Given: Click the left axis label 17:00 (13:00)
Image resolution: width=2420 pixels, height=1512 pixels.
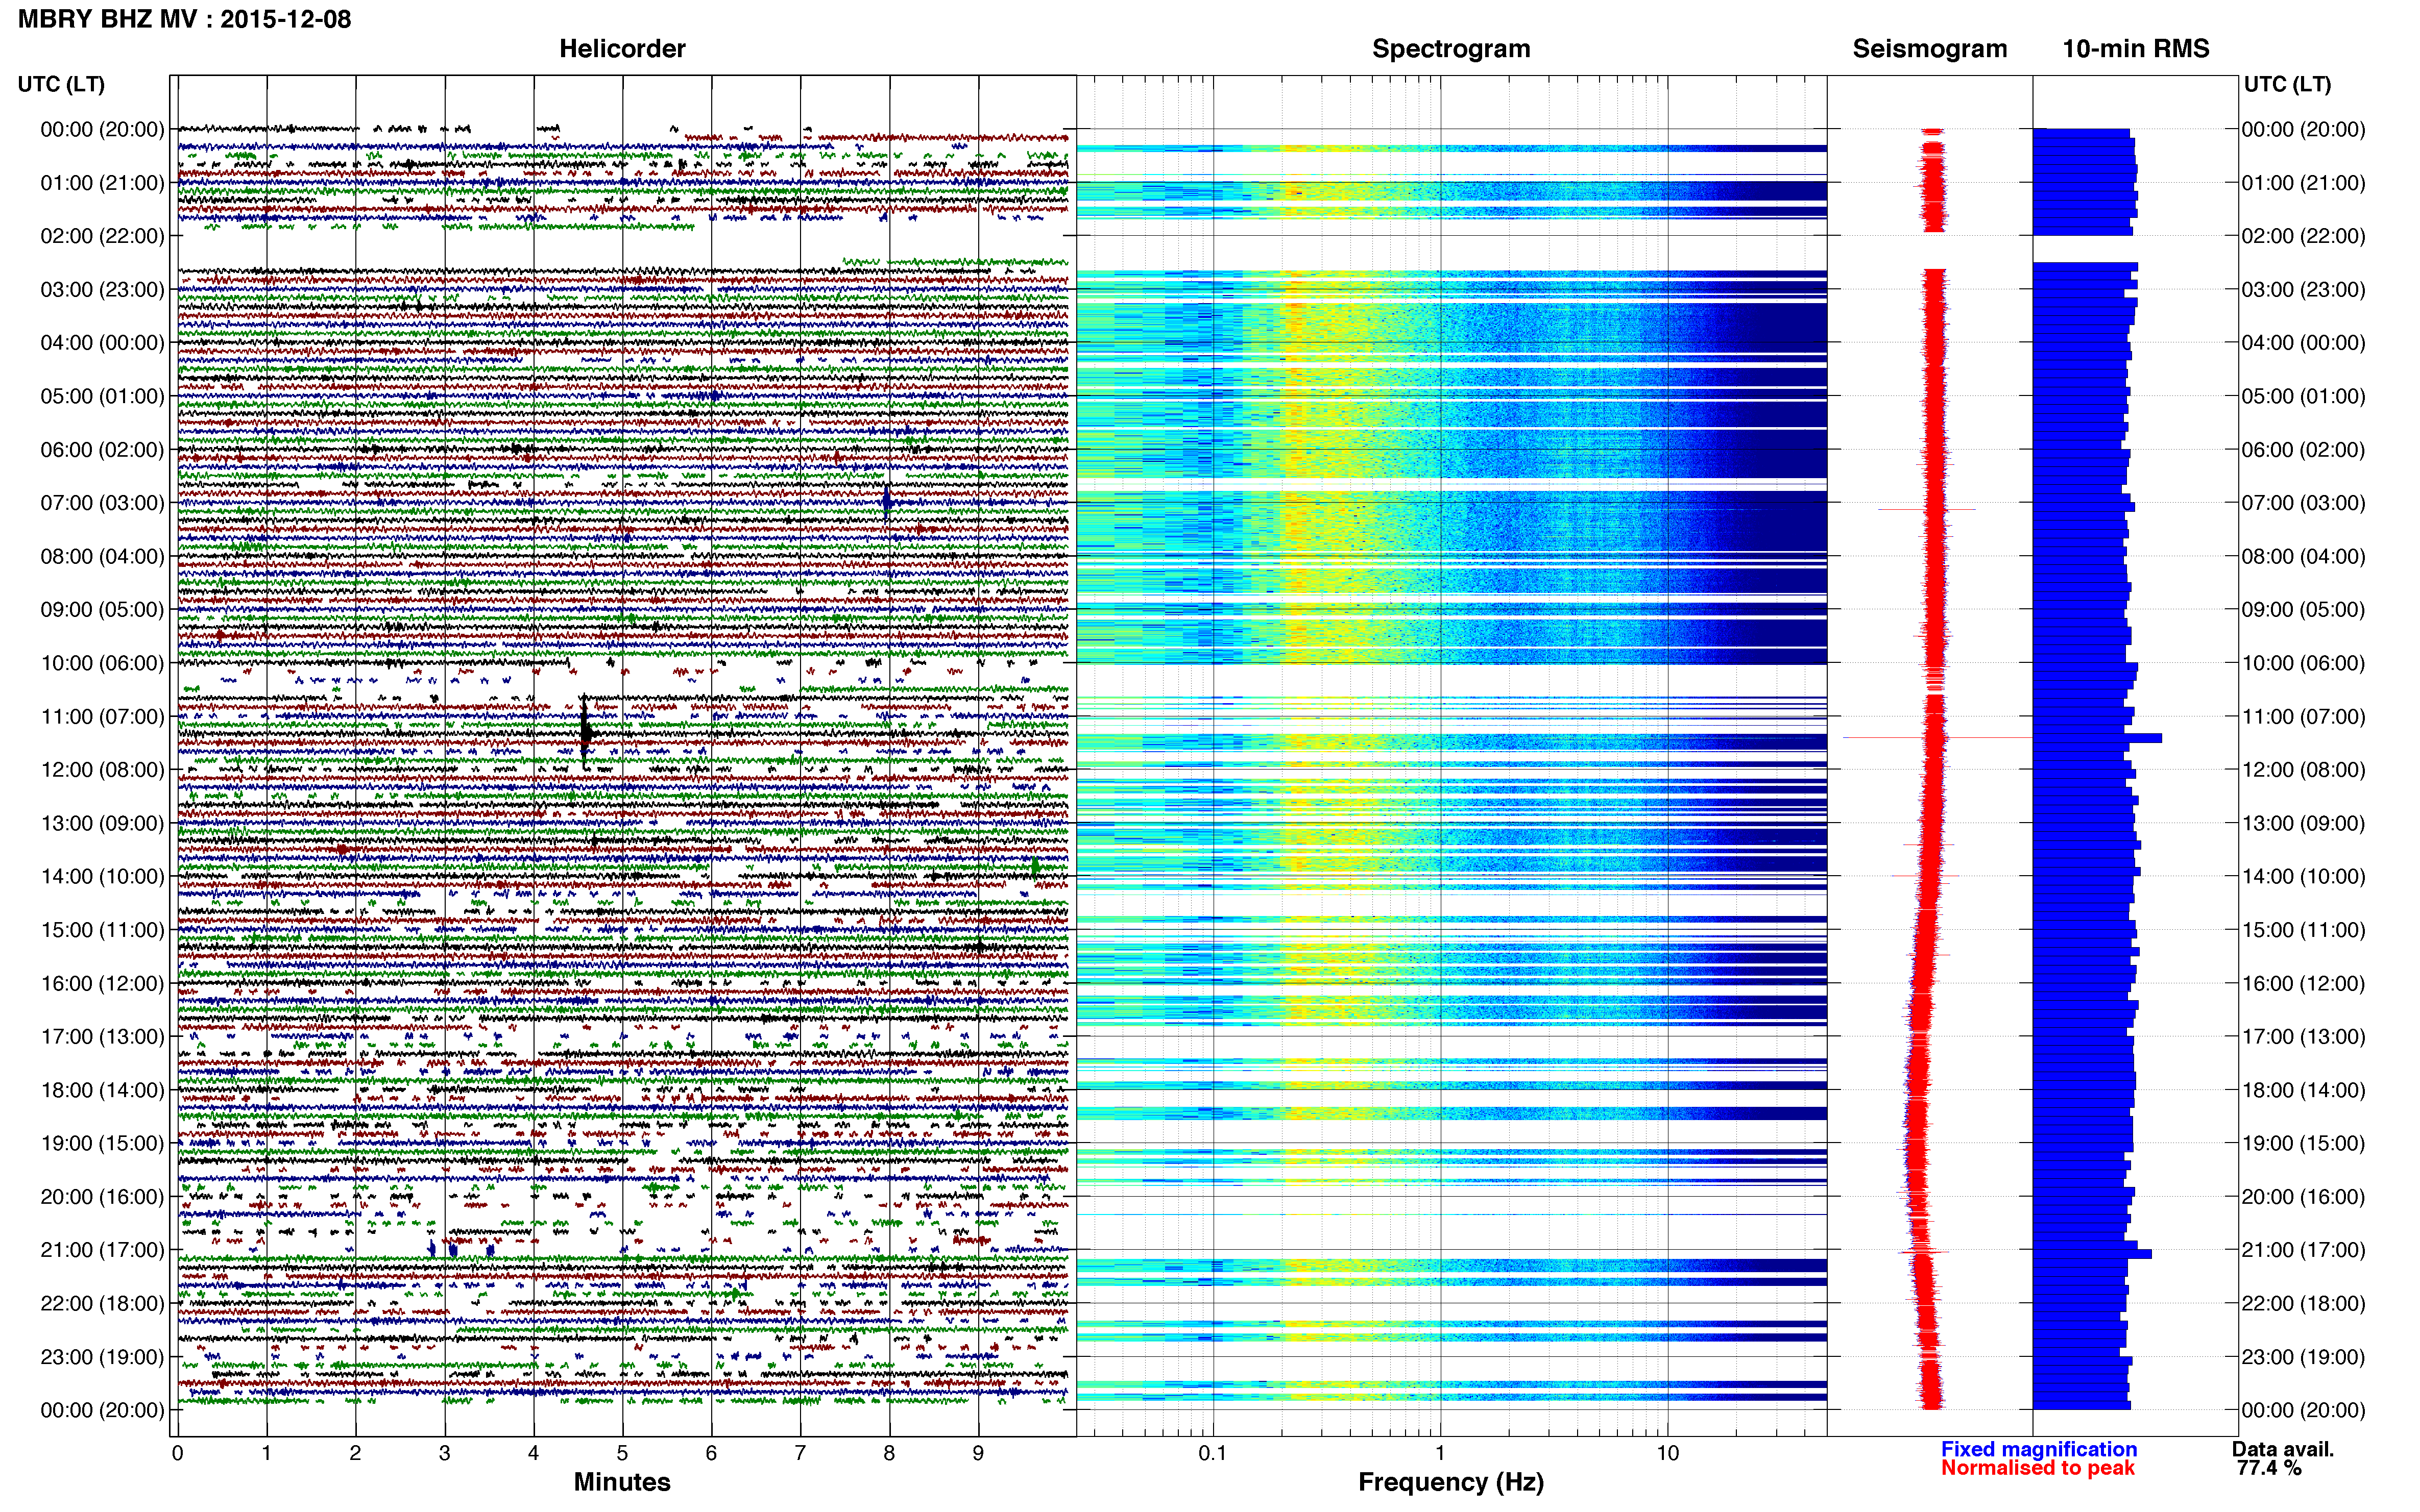Looking at the screenshot, I should pyautogui.click(x=102, y=1037).
